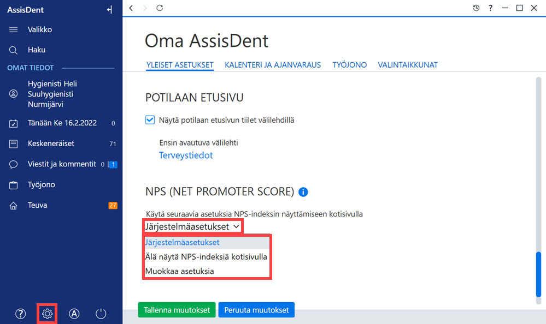
Task: Open the help question mark in sidebar footer
Action: [21, 314]
